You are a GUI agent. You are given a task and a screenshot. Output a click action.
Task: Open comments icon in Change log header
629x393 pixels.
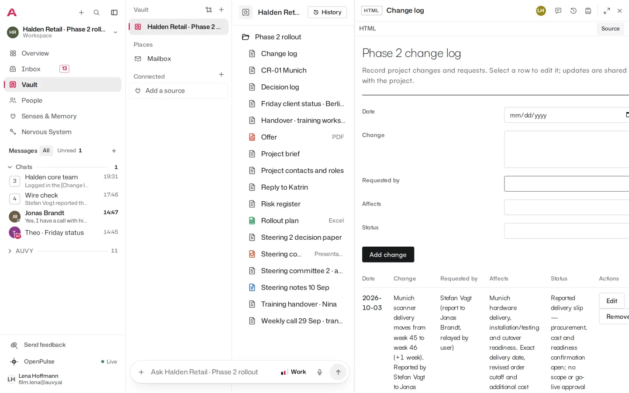coord(558,11)
